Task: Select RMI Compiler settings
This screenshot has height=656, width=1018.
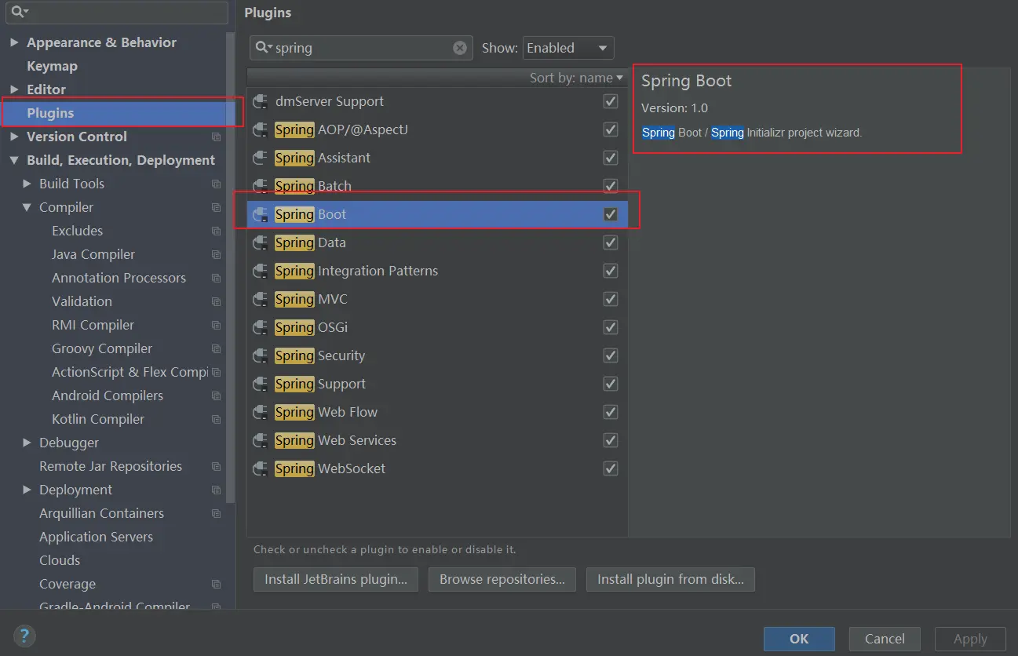Action: tap(93, 325)
